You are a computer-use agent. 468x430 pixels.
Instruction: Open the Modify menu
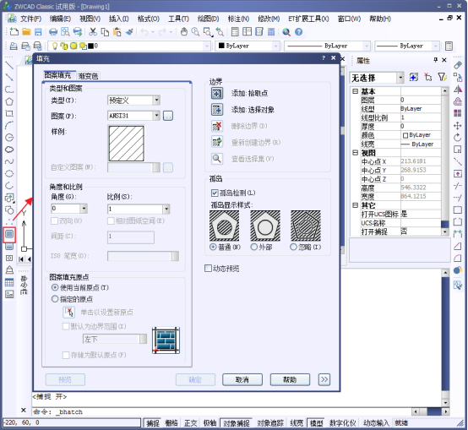tap(269, 19)
